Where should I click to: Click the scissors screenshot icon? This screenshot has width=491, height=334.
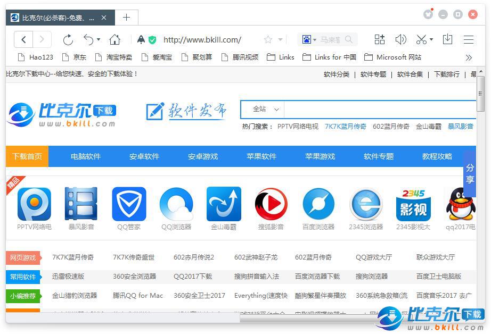point(421,39)
